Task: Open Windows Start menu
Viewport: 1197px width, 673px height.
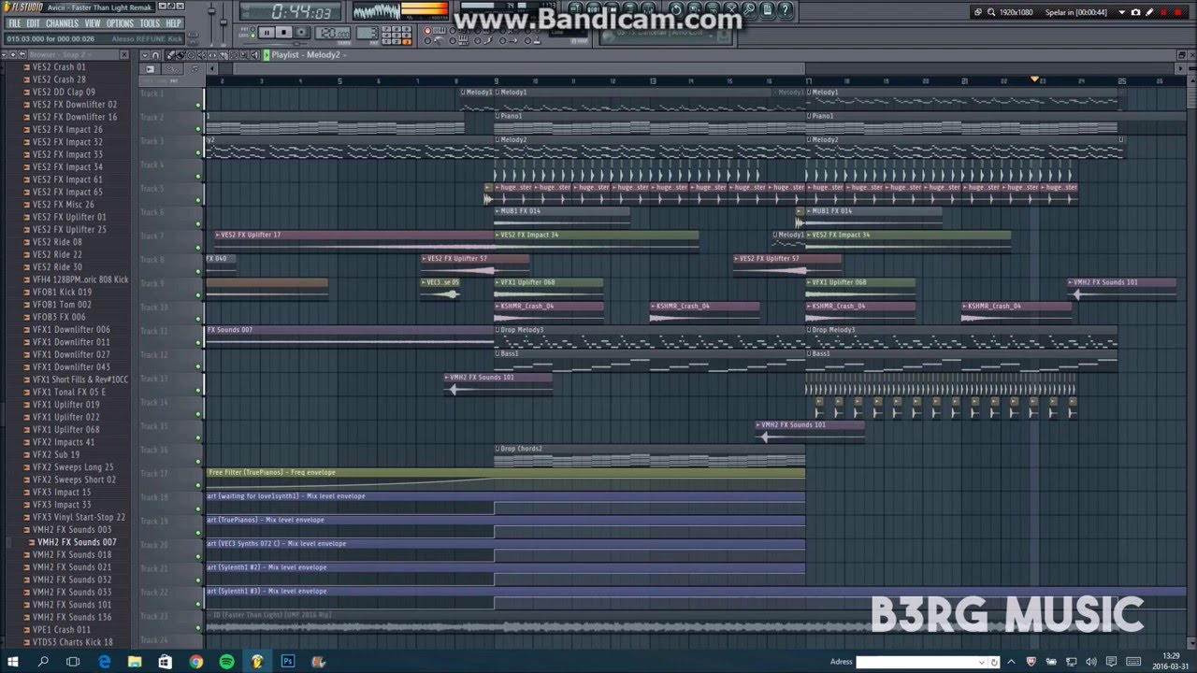Action: click(x=14, y=662)
